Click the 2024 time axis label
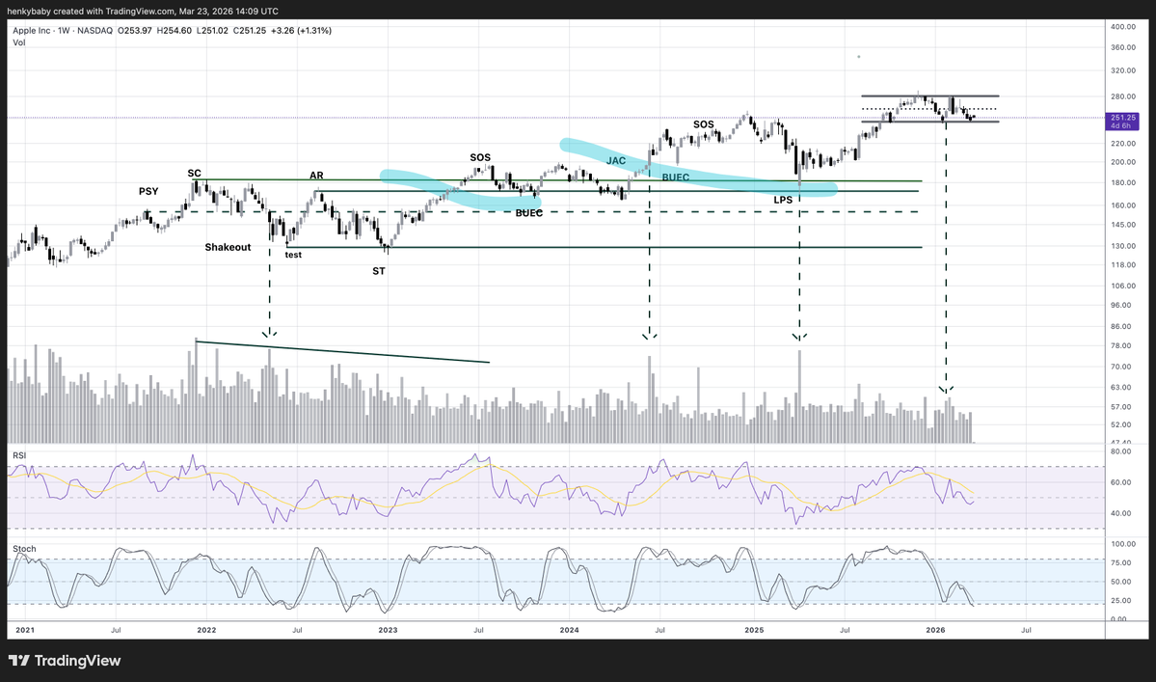 [x=569, y=630]
